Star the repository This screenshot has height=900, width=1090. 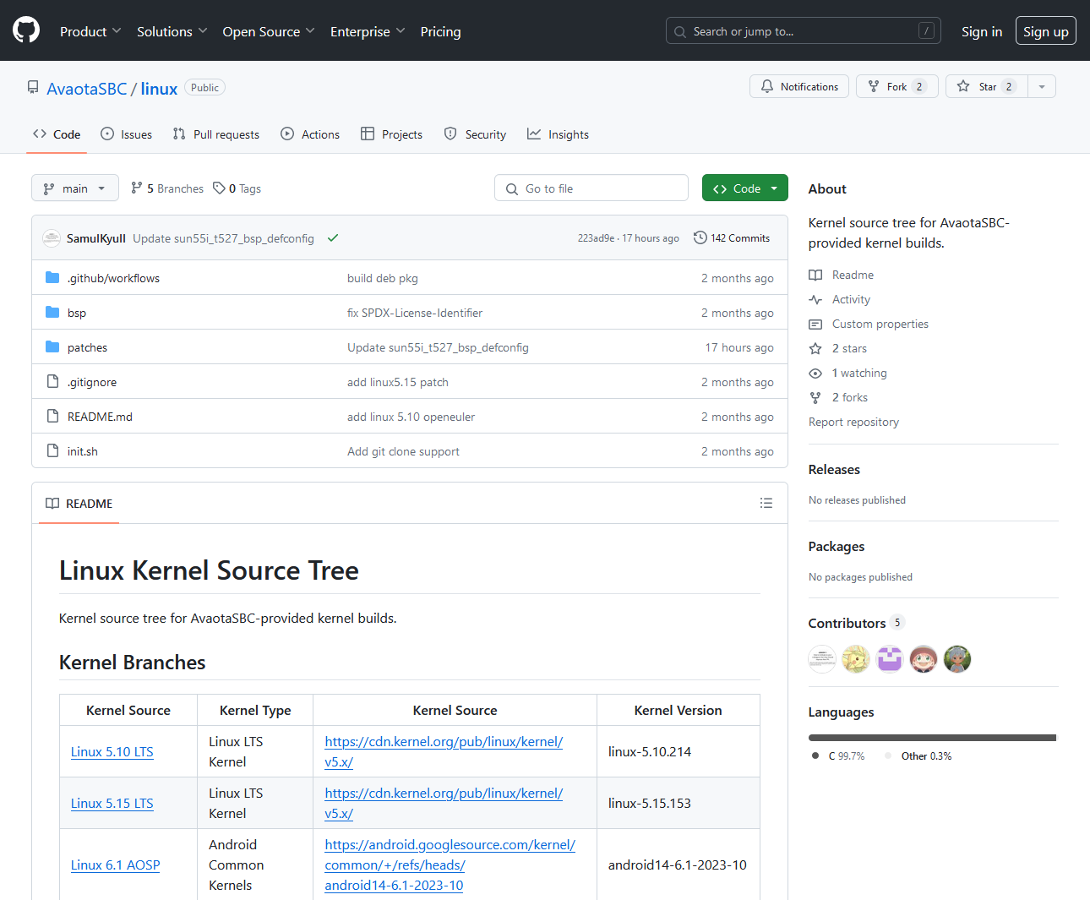pyautogui.click(x=987, y=86)
